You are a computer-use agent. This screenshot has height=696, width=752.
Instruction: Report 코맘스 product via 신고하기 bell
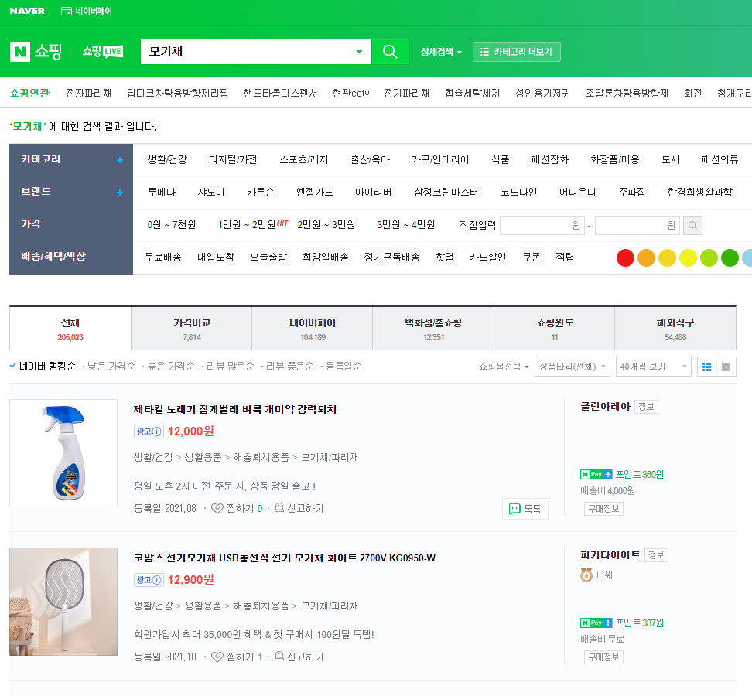coord(299,657)
